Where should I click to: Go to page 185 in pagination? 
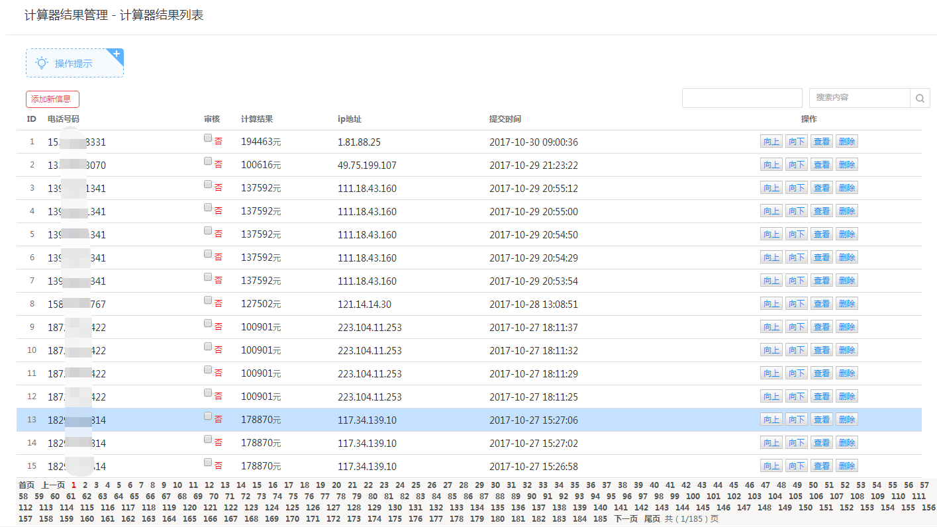[x=599, y=518]
